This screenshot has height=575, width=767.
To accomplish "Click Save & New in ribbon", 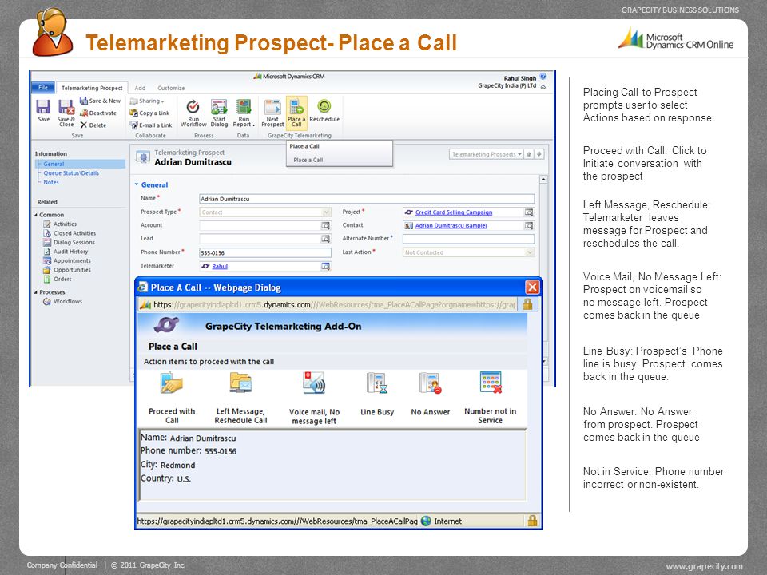I will pos(101,101).
